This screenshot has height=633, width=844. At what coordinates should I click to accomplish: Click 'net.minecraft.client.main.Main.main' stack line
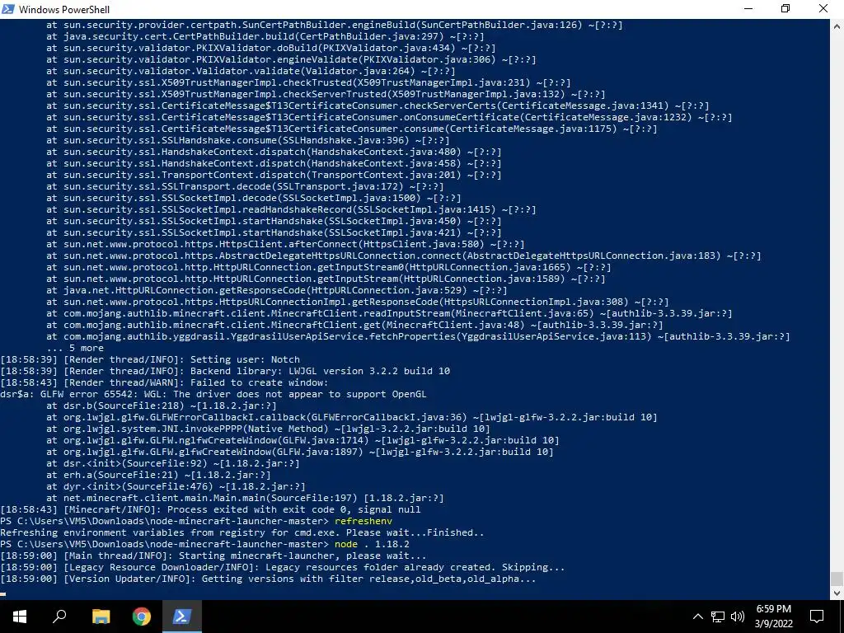point(245,498)
